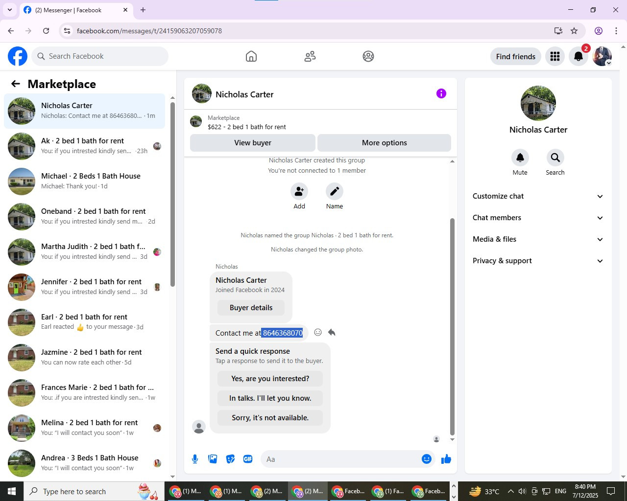Go to the Home feed icon
This screenshot has width=627, height=501.
251,56
